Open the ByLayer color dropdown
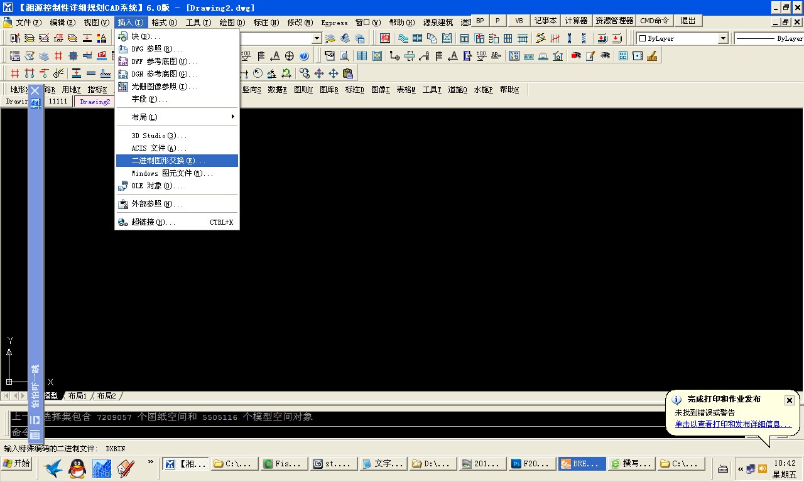804x482 pixels. point(723,38)
